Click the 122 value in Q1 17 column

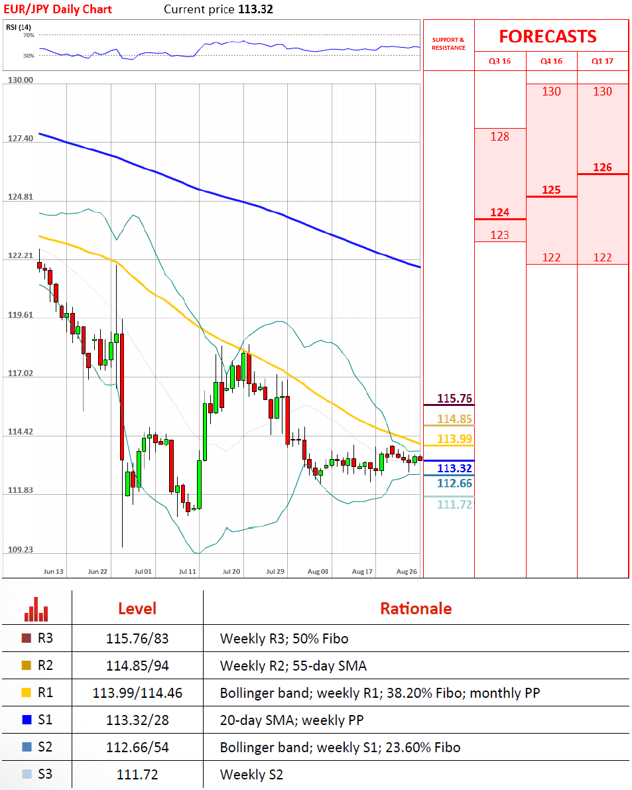tap(602, 257)
